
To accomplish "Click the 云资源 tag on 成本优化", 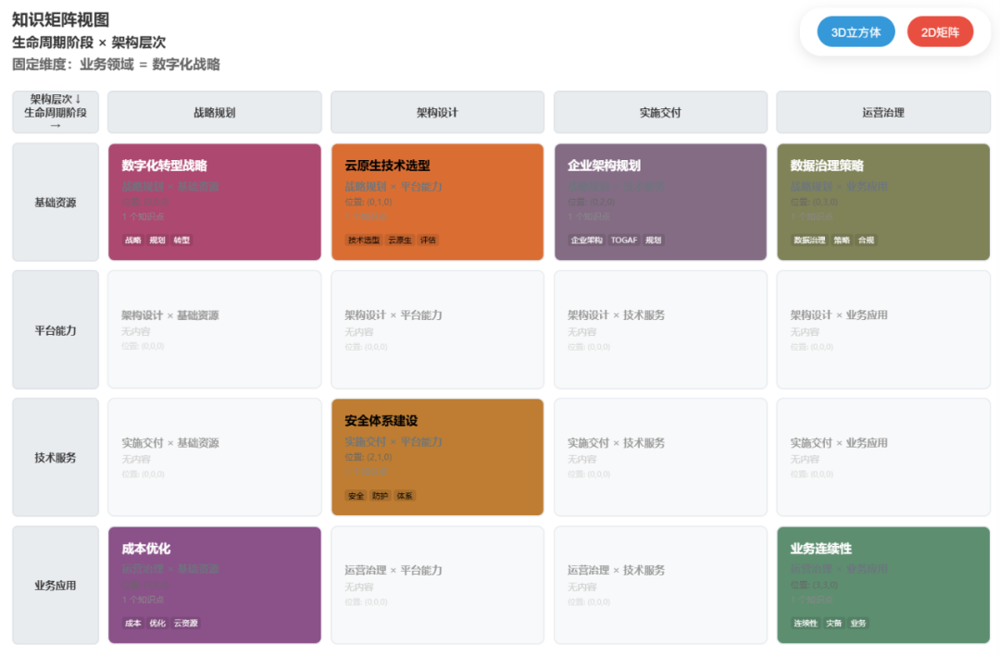I will (186, 624).
